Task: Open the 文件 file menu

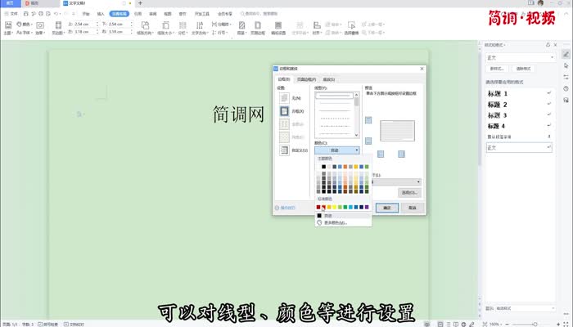Action: click(11, 14)
